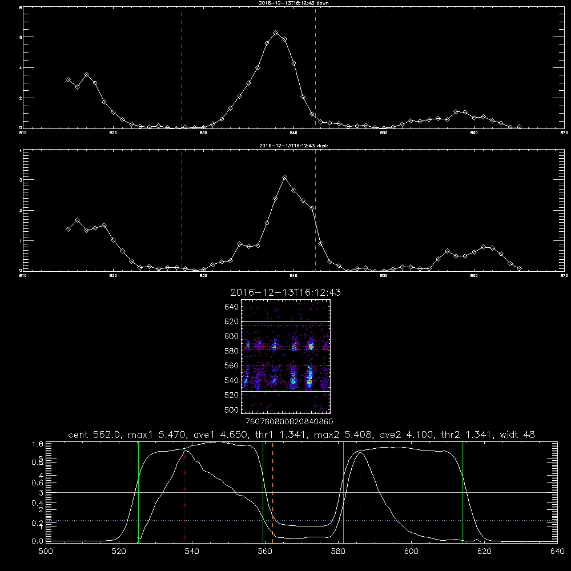Click the '6' y-axis label of the dawn plot
Viewport: 571px width, 571px height.
pyautogui.click(x=21, y=37)
